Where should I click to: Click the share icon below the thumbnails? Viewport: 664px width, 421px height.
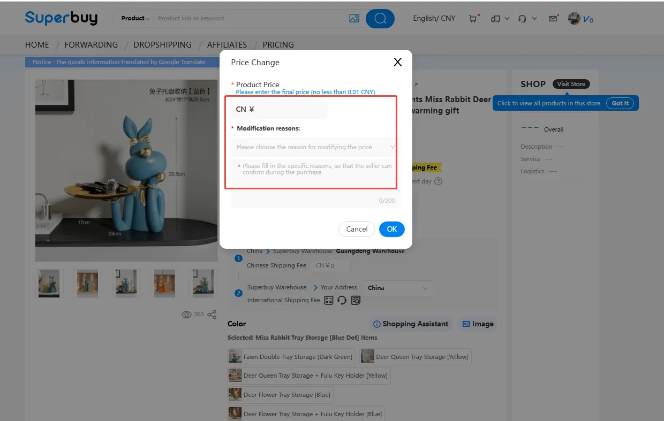coord(212,315)
